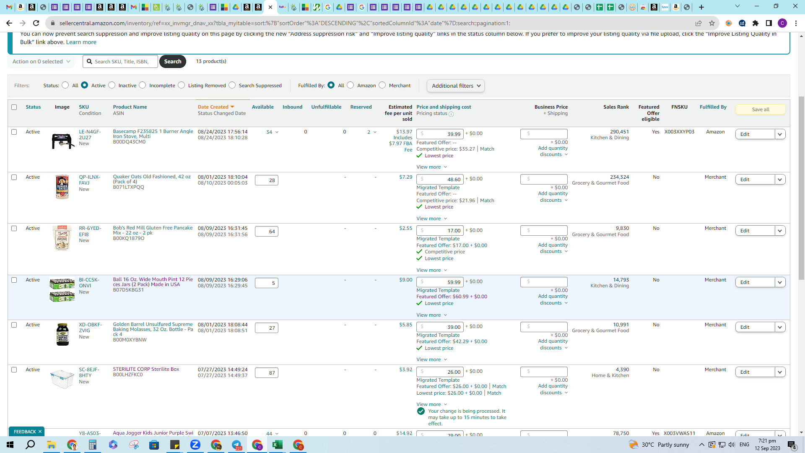The image size is (805, 453).
Task: Expand reserved quantity chevron for Basecamp stove
Action: point(375,132)
